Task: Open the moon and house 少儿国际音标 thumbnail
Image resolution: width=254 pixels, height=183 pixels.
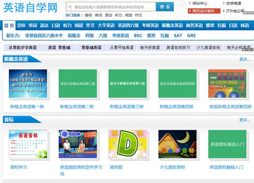Action: click(x=177, y=144)
